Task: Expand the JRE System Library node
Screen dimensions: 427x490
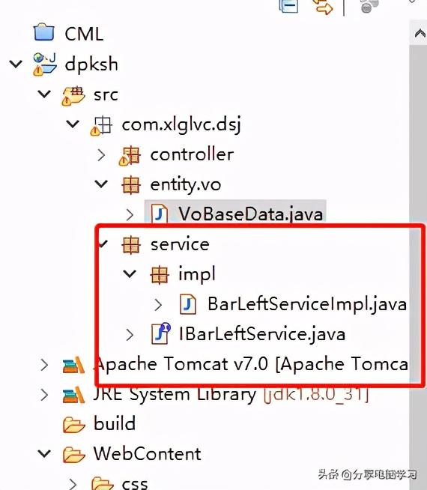Action: pyautogui.click(x=44, y=395)
